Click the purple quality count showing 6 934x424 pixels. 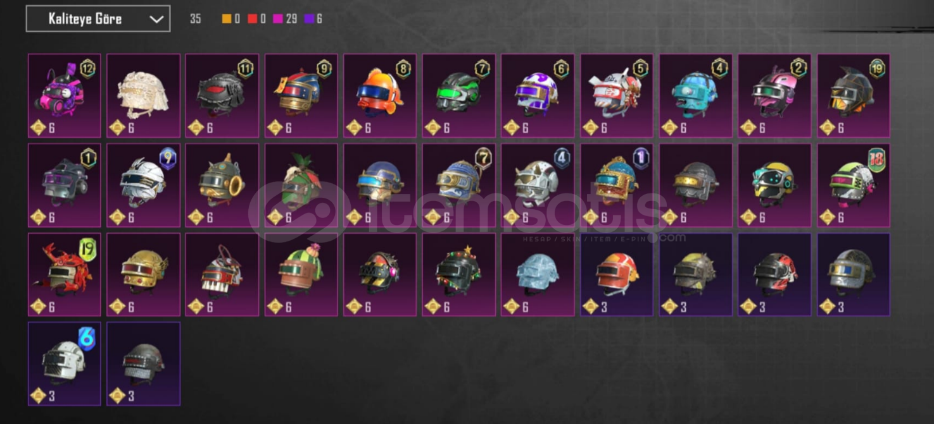click(x=315, y=19)
